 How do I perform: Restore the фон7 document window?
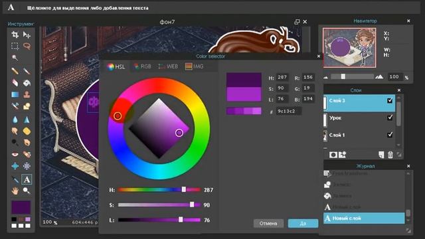(297, 22)
